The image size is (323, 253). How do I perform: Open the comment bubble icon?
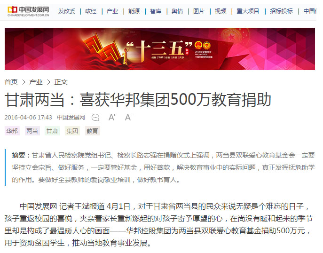point(95,118)
